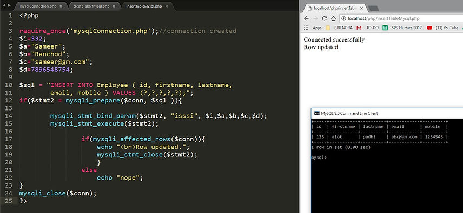This screenshot has width=463, height=213.
Task: Open the BIRENDRA bookmarks folder label
Action: coord(343,28)
